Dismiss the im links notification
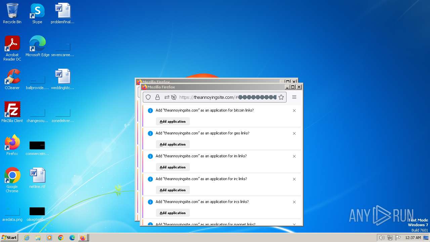This screenshot has height=242, width=430. (294, 156)
